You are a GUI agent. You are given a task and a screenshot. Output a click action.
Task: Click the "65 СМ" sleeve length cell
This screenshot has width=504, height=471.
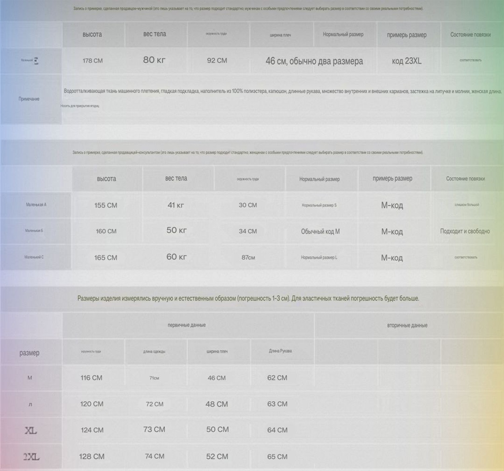point(277,457)
